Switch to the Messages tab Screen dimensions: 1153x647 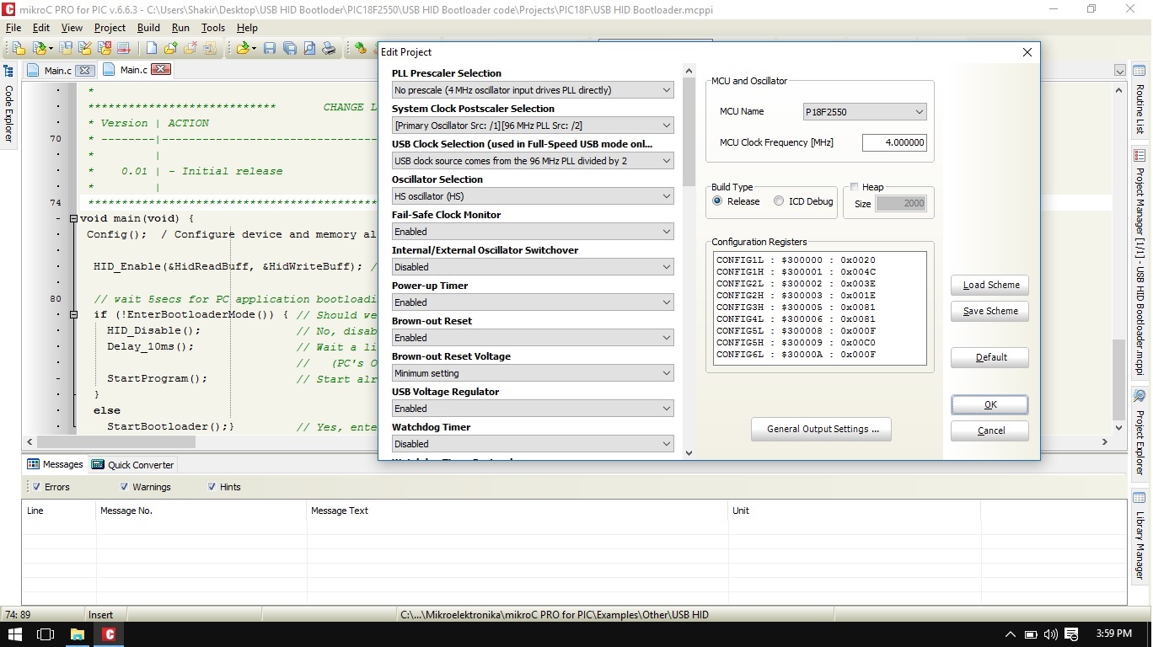click(x=55, y=464)
